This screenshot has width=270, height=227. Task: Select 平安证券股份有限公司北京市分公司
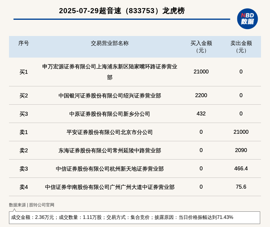coord(110,132)
